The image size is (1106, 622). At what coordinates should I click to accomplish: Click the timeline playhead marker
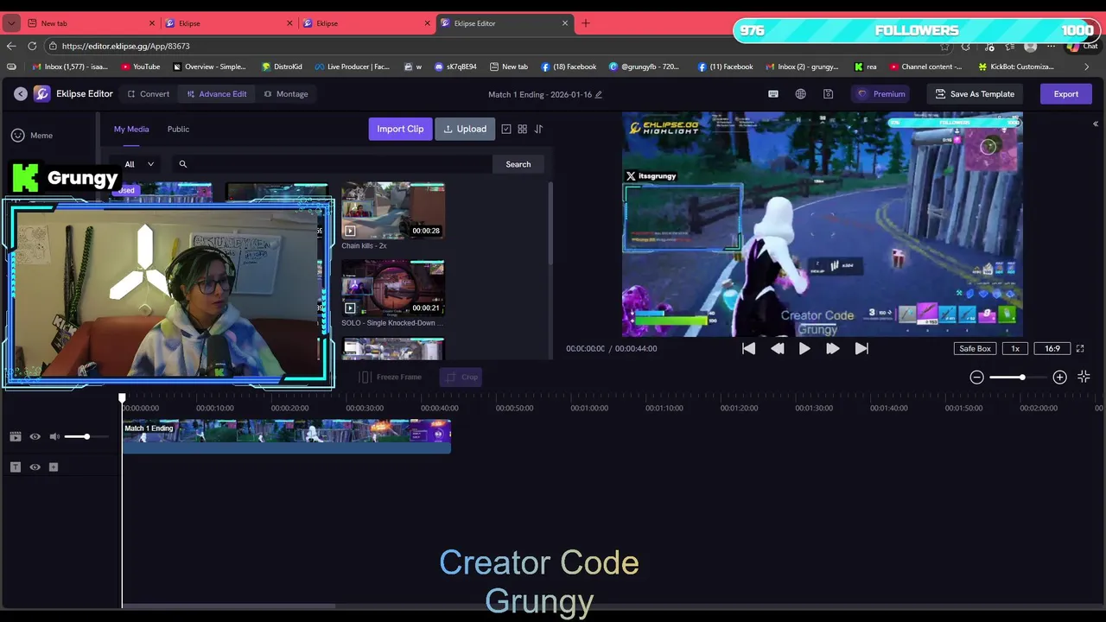click(122, 397)
